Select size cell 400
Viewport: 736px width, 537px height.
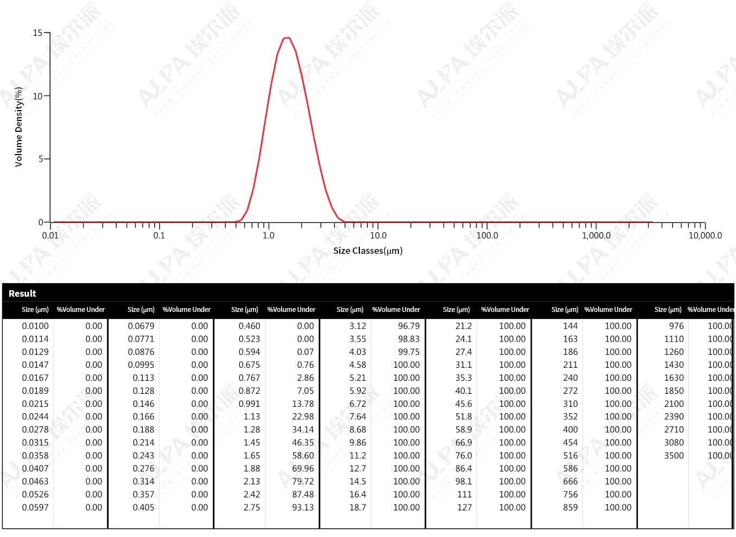point(570,430)
